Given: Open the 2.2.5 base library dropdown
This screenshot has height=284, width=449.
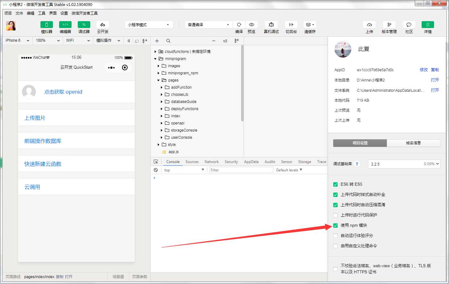Looking at the screenshot, I should [404, 164].
